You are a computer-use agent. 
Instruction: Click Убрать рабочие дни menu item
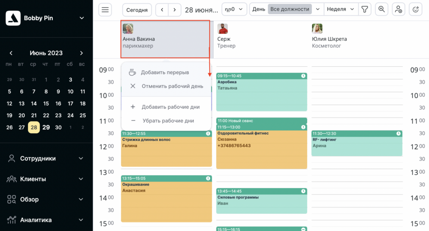168,121
